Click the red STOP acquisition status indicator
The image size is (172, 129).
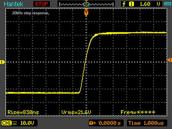[42, 4]
